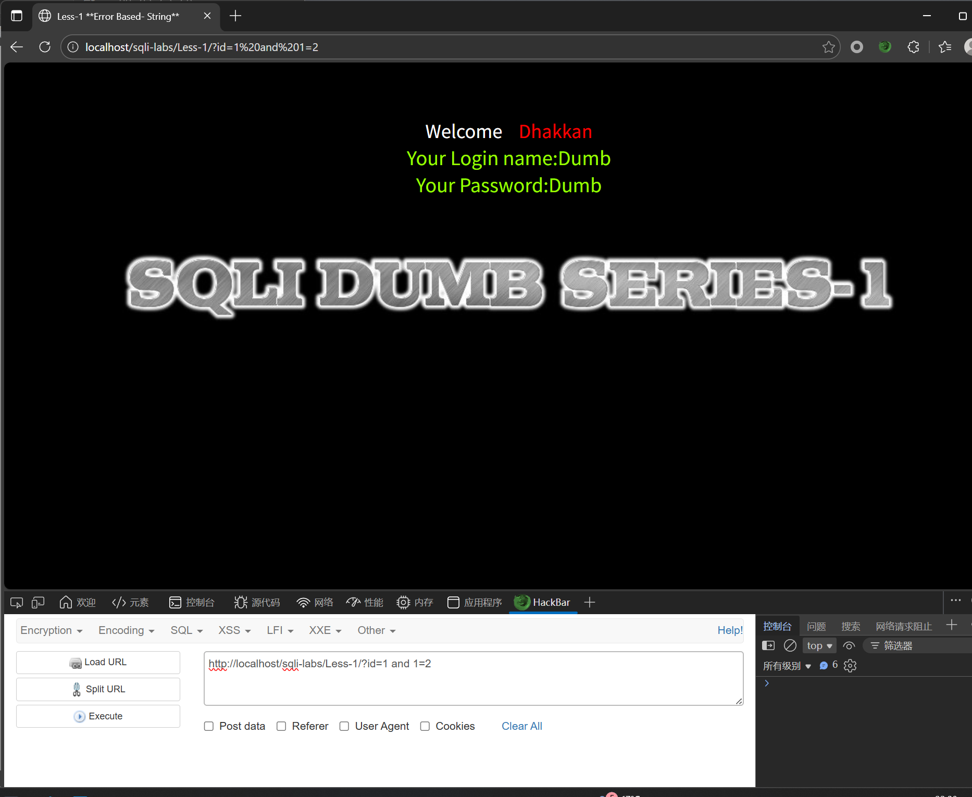Screen dimensions: 972x797
Task: Open the tab actions menu icon
Action: tap(17, 16)
